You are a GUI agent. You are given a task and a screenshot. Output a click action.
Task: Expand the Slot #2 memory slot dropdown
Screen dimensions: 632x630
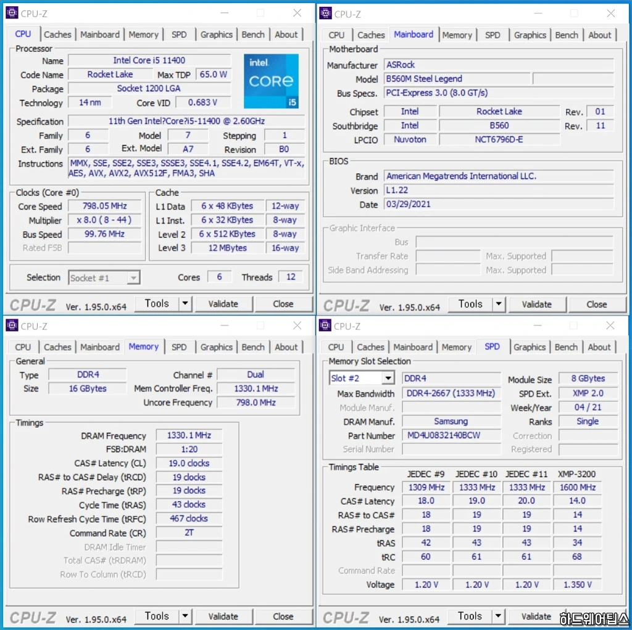coord(388,378)
